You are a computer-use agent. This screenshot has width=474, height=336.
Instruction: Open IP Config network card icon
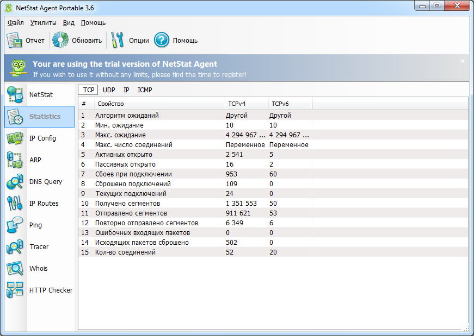15,138
